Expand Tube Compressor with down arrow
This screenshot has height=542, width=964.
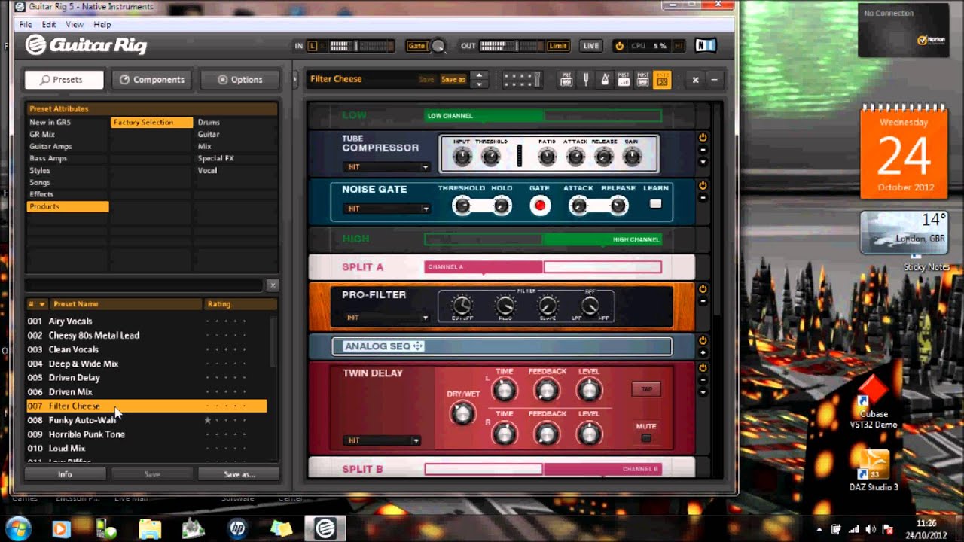703,162
